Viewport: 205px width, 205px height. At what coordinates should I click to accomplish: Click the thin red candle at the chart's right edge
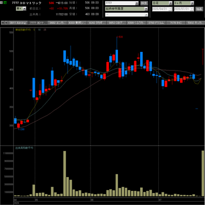tap(203, 57)
